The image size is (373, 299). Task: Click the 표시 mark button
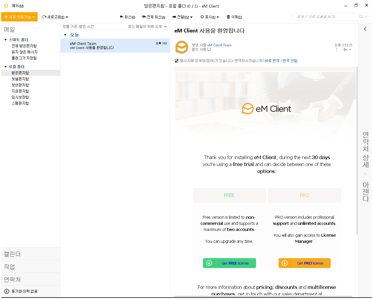[x=208, y=17]
